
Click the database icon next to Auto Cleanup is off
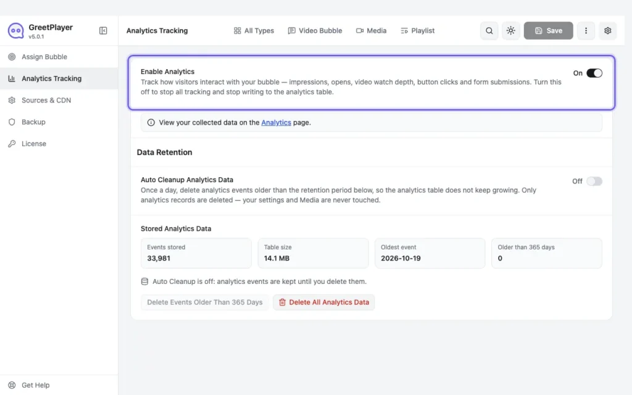(x=144, y=281)
